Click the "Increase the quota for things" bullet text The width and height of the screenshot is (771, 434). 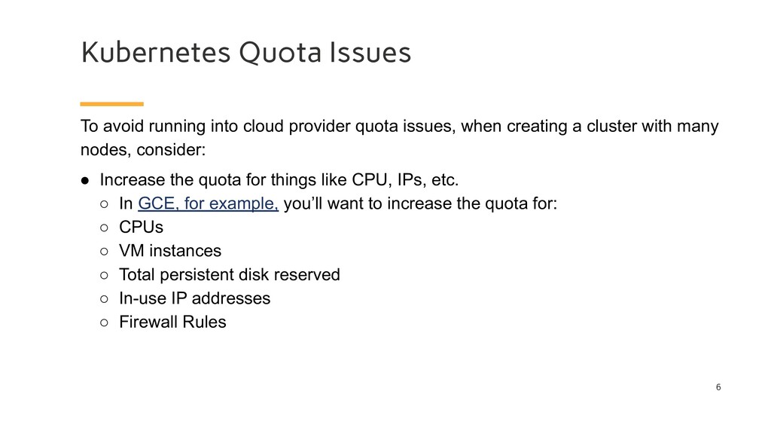pyautogui.click(x=279, y=179)
